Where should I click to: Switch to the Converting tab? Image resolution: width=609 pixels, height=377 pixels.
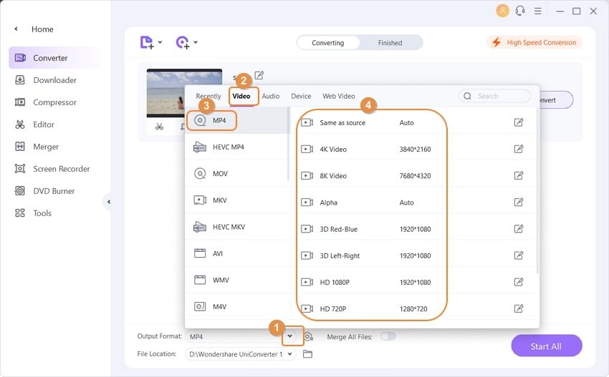pos(328,43)
